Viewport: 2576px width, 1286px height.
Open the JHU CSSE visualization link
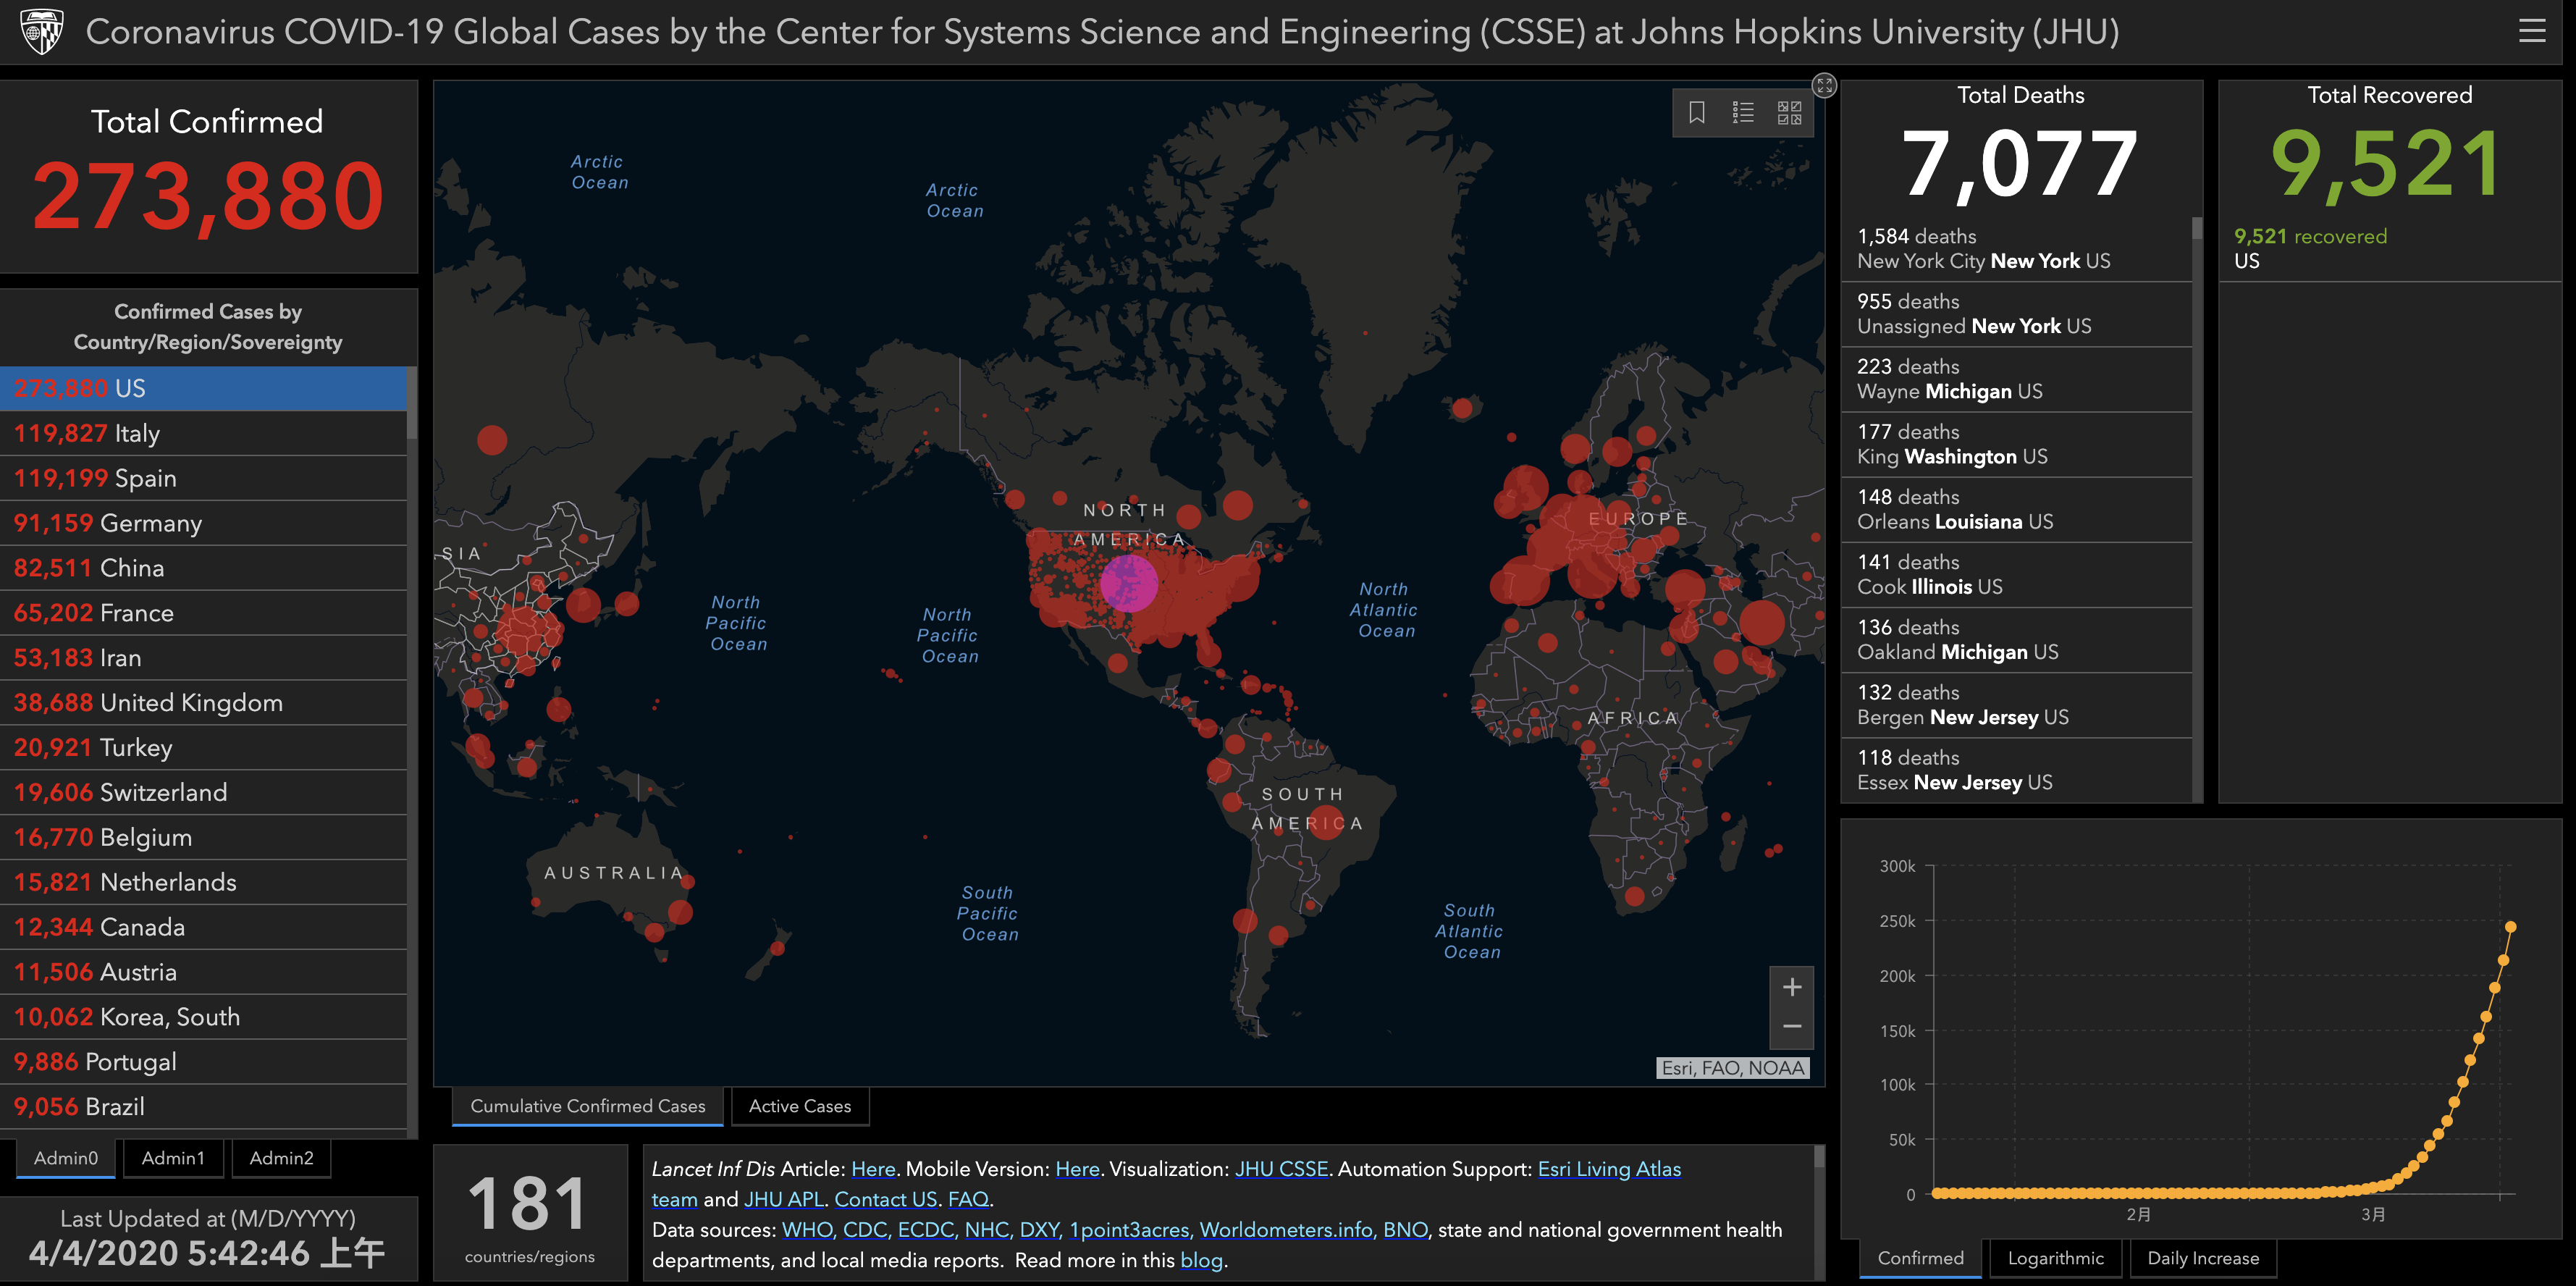click(1281, 1169)
